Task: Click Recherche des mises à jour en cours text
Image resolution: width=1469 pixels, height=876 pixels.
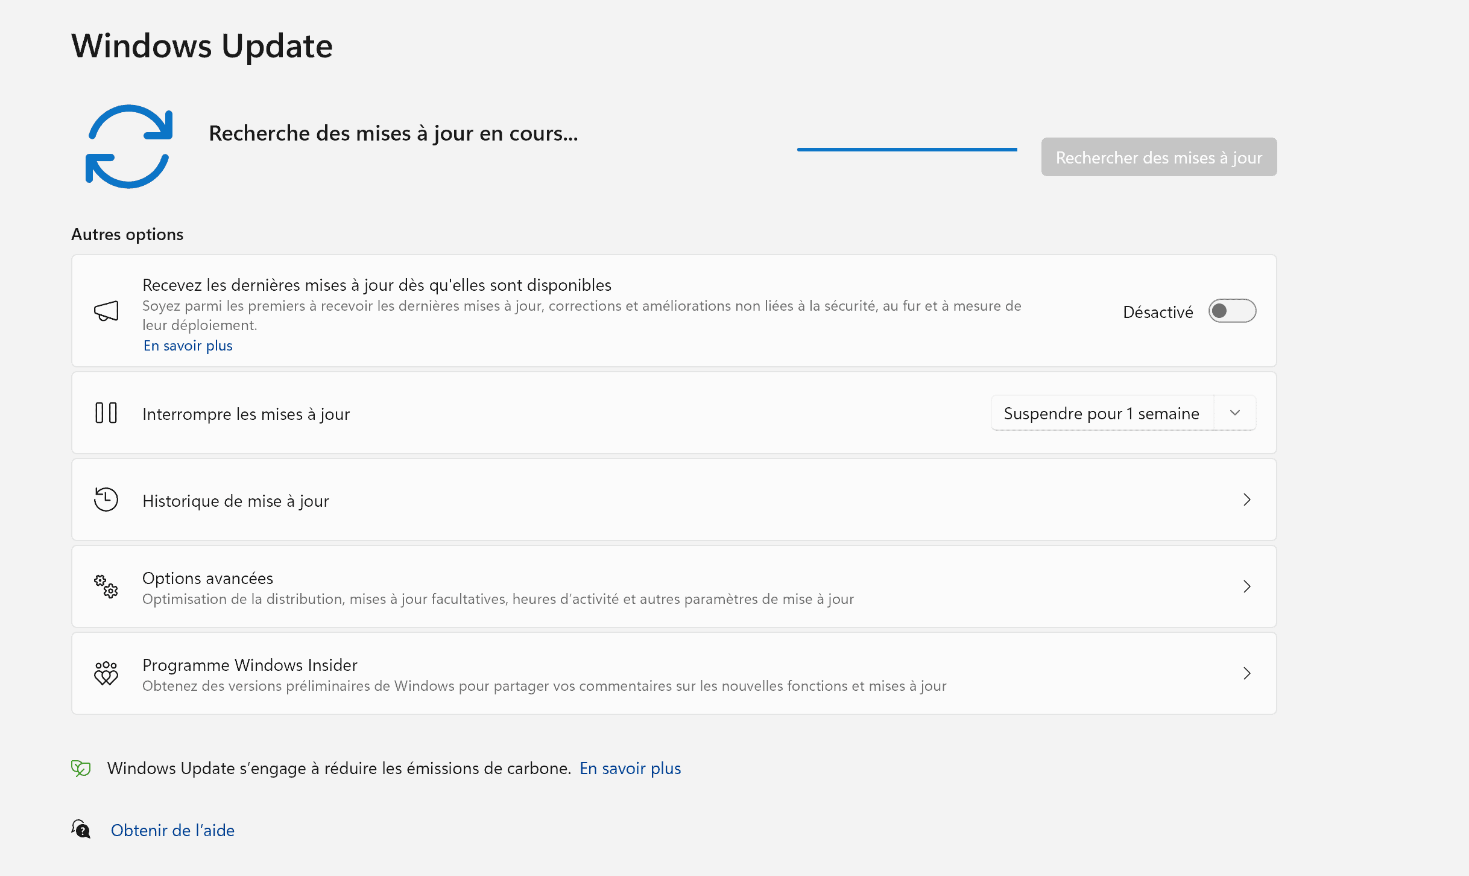Action: pyautogui.click(x=393, y=133)
